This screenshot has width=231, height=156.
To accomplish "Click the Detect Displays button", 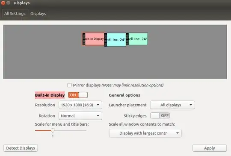I will pos(21,148).
